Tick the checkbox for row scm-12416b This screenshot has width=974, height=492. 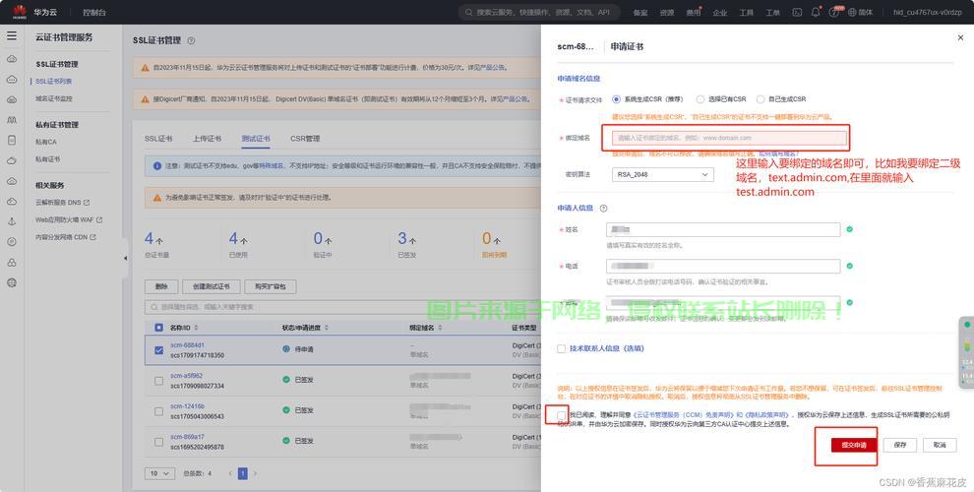[158, 411]
